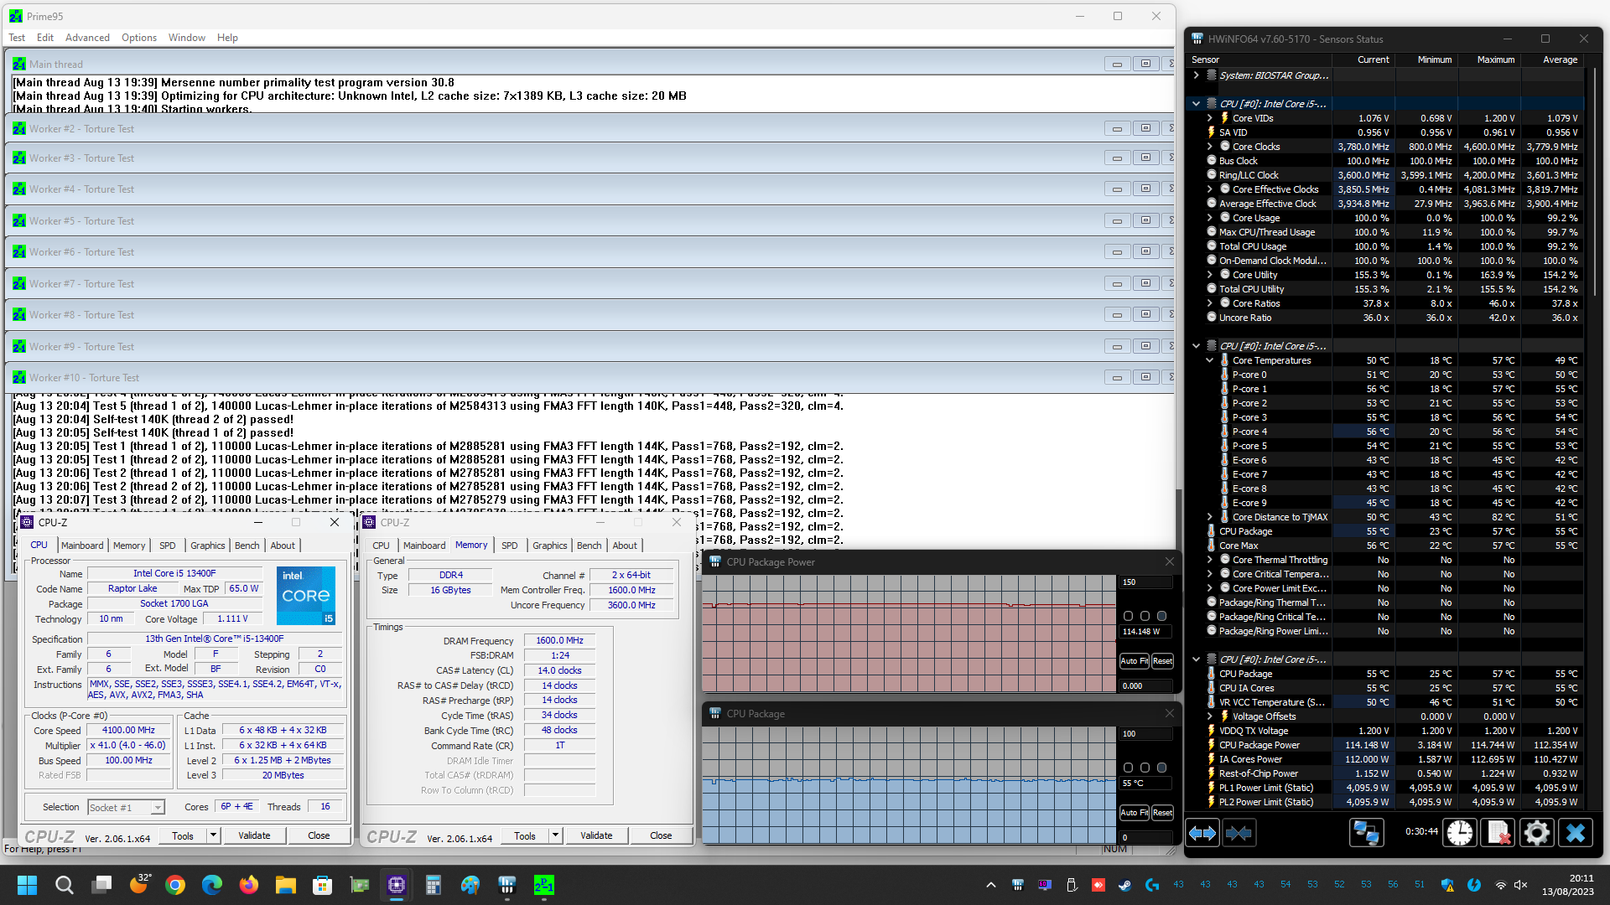Launch Google Chrome from the taskbar
This screenshot has width=1610, height=905.
175,885
